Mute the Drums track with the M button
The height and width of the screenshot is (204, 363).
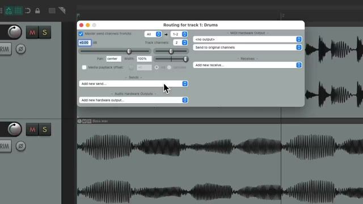[32, 32]
